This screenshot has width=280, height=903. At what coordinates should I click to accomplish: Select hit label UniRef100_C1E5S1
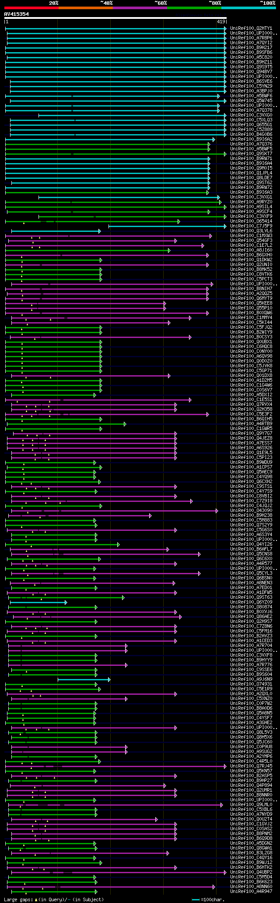(x=251, y=399)
